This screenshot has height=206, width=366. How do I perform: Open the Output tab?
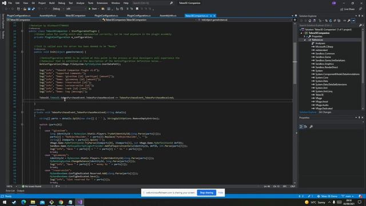click(x=21, y=191)
